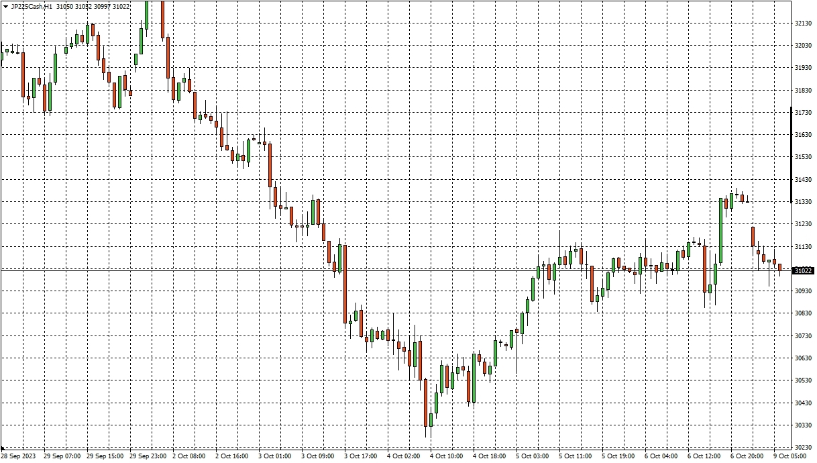Click the 31930 price axis label
The width and height of the screenshot is (817, 463).
[x=803, y=68]
